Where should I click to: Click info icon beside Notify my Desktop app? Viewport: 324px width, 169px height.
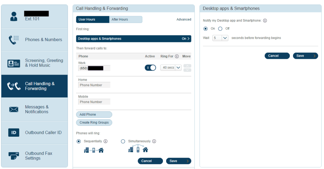(x=265, y=21)
